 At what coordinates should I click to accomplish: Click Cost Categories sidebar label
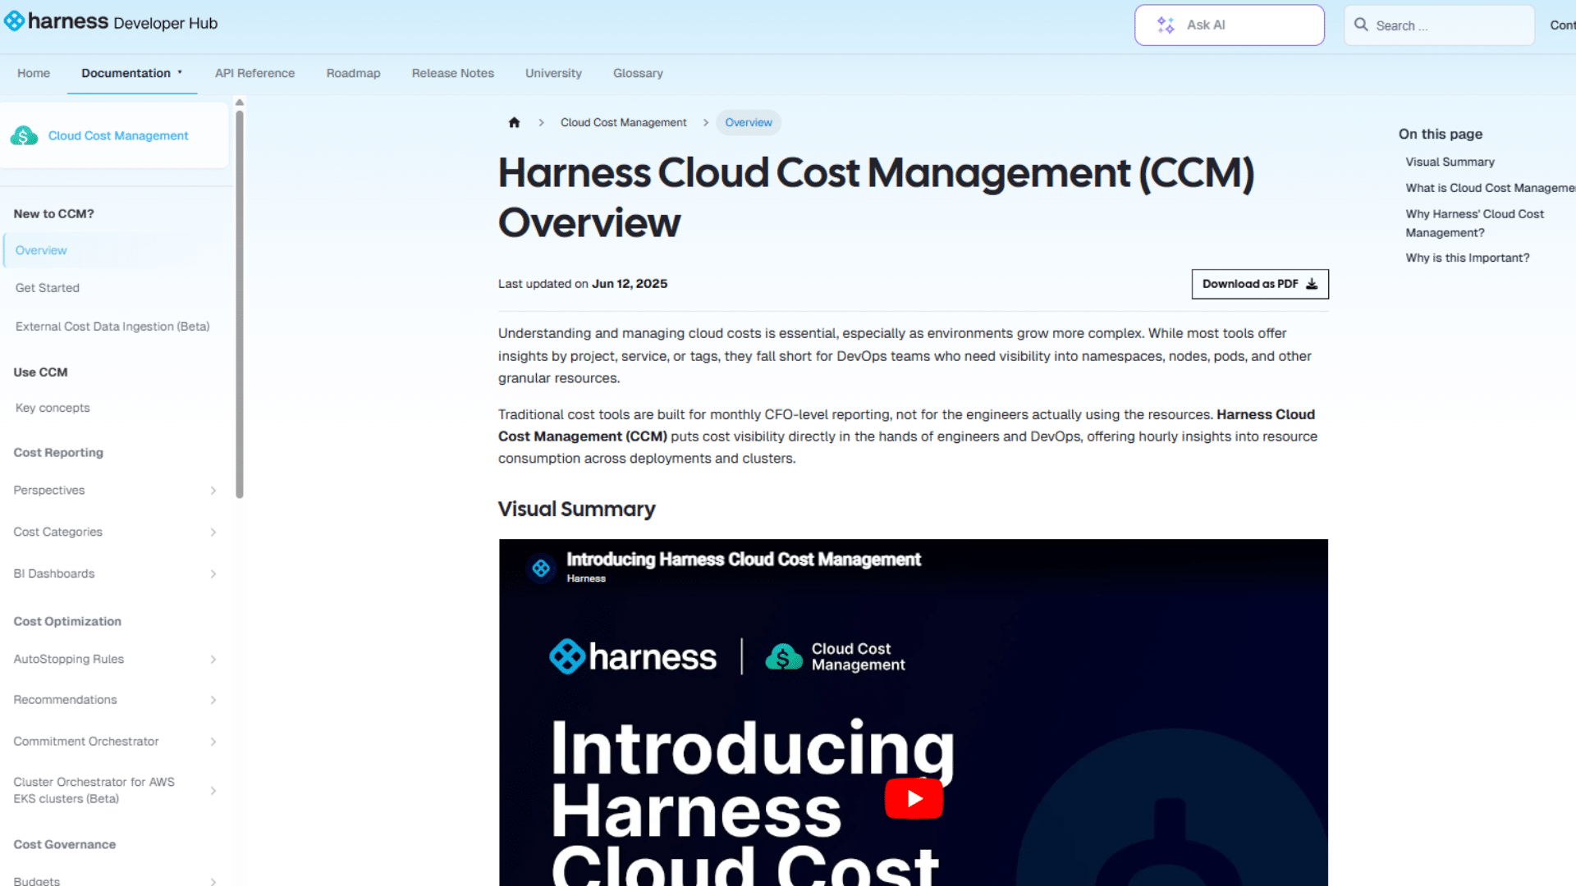pos(58,532)
